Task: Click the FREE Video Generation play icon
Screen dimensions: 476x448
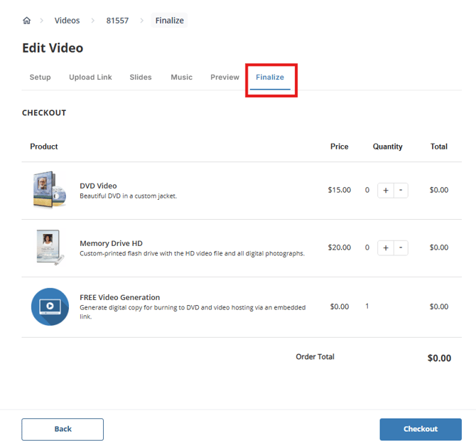Action: (50, 306)
